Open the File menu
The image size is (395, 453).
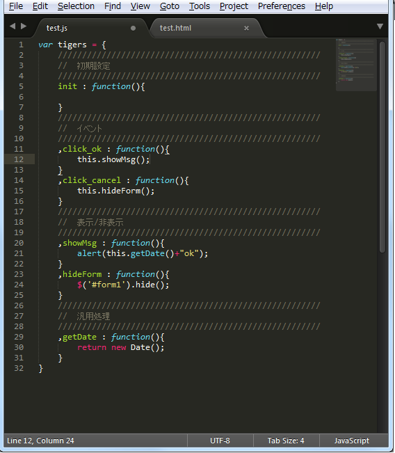coord(16,6)
